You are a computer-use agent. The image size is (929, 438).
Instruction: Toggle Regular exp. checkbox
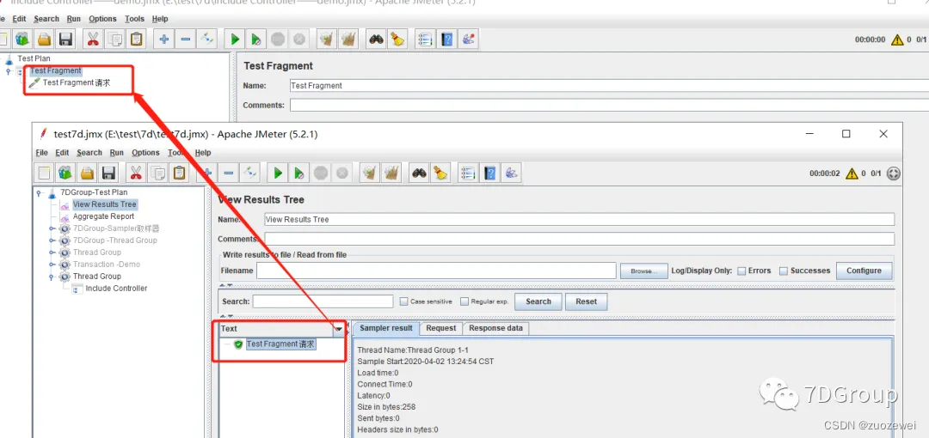[464, 301]
